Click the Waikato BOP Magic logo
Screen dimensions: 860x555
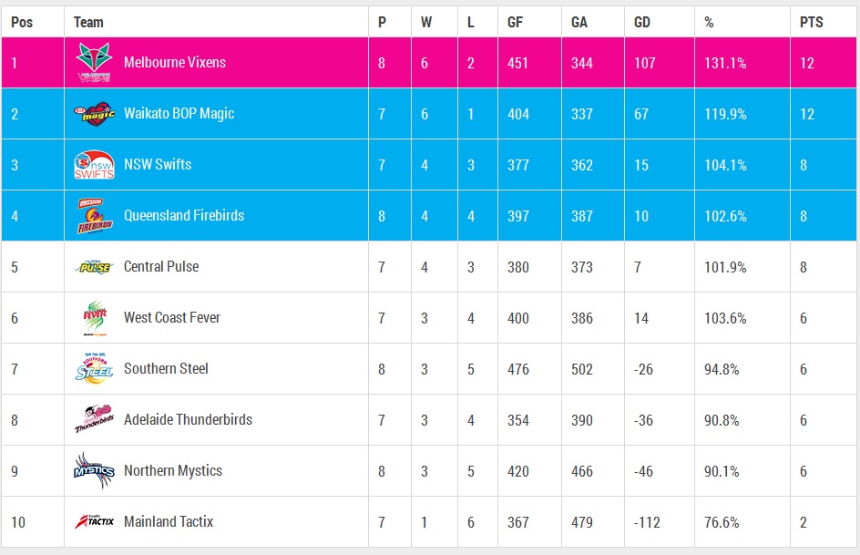(x=94, y=114)
